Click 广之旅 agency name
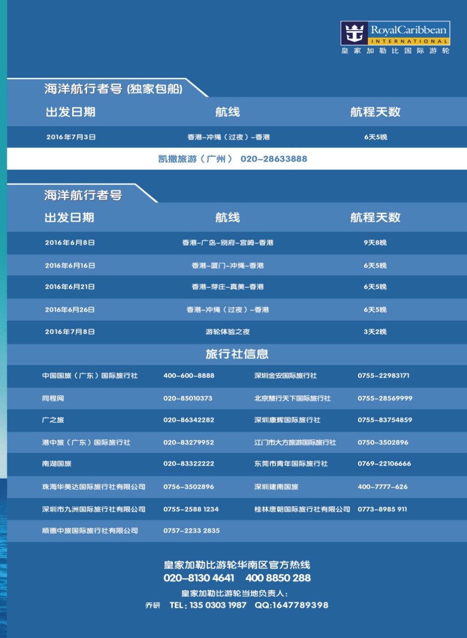467x638 pixels. (x=53, y=420)
